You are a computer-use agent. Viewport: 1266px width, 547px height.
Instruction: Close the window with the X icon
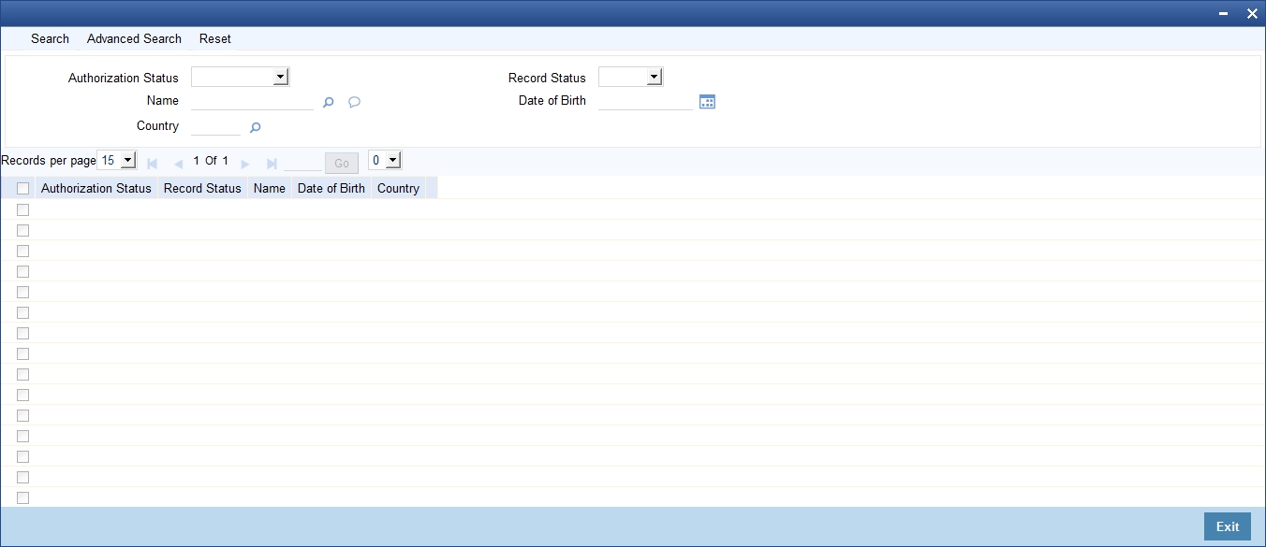(x=1252, y=13)
